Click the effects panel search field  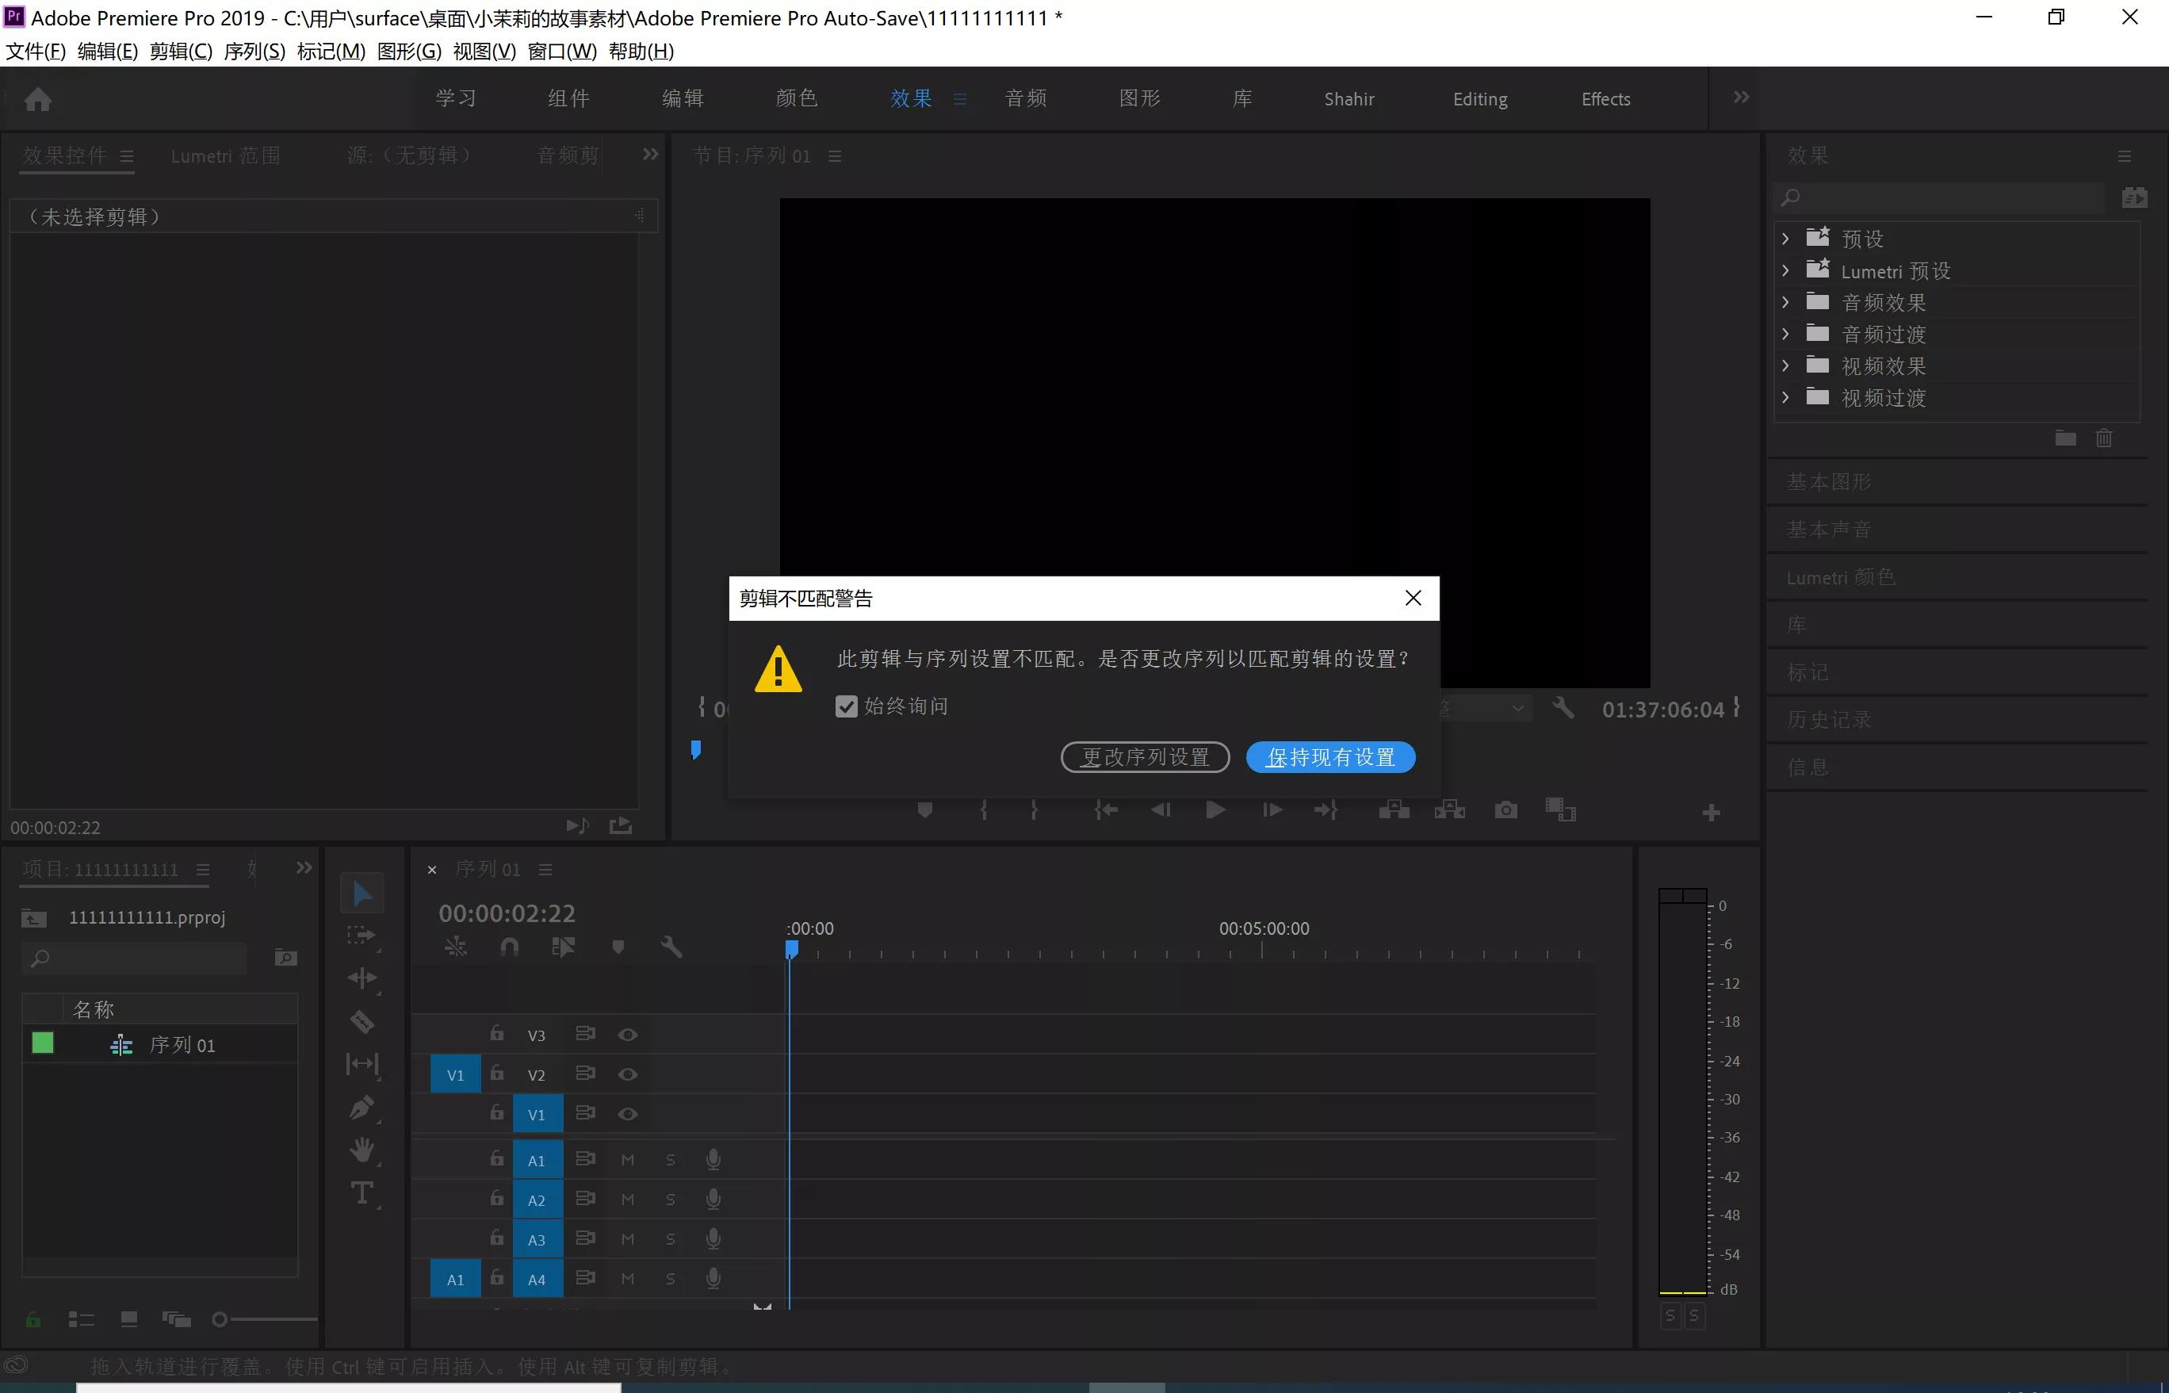(x=1945, y=197)
